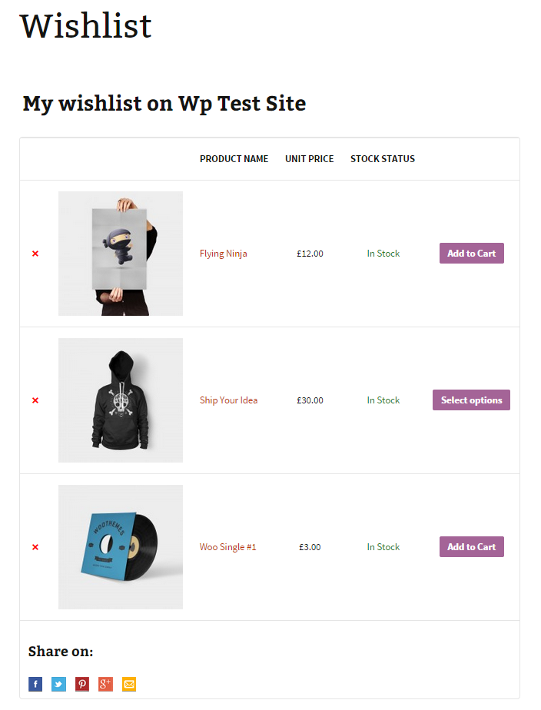Remove Flying Ninja from wishlist
The image size is (541, 710).
pos(35,254)
